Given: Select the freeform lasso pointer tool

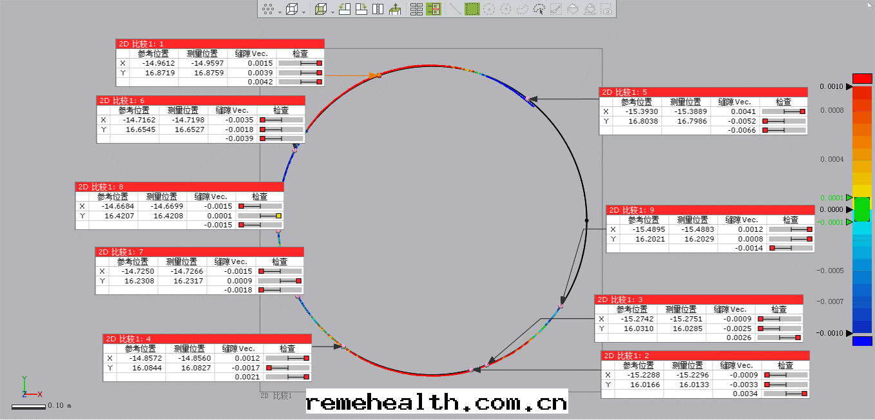Looking at the screenshot, I should click(x=539, y=9).
